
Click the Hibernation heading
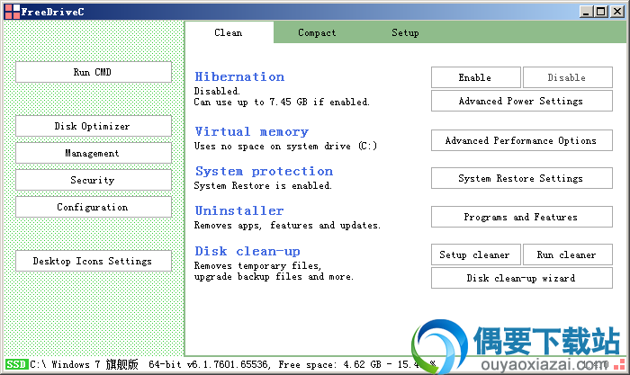(x=239, y=76)
